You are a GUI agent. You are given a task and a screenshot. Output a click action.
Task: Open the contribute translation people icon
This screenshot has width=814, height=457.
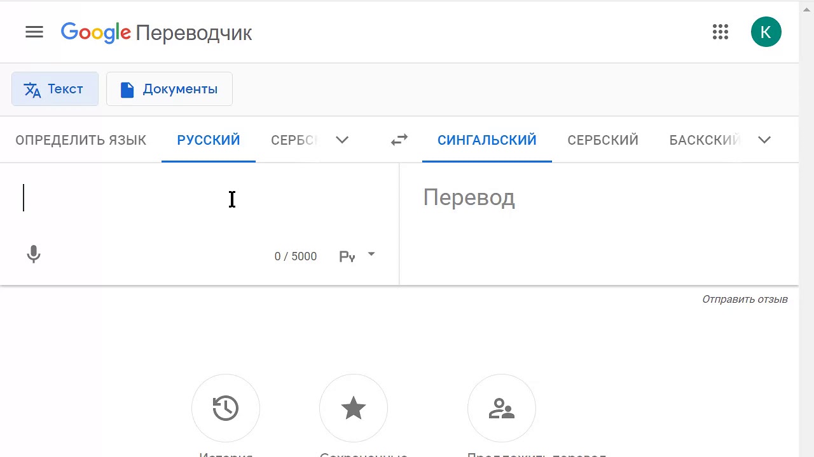(x=502, y=408)
